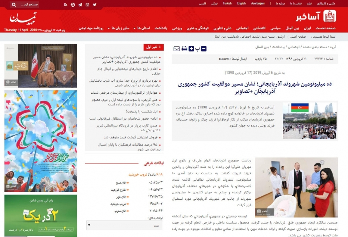
Task: Open the Khamenei seated banner image
Action: pyautogui.click(x=41, y=65)
